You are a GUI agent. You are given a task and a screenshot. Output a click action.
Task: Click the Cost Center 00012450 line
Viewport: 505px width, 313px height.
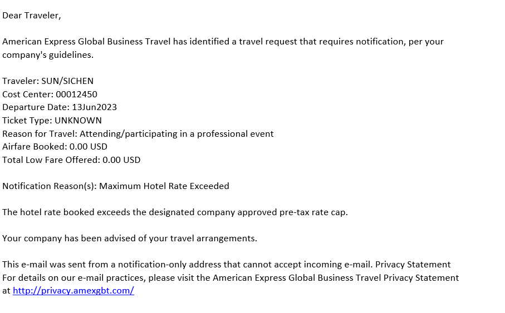(50, 95)
